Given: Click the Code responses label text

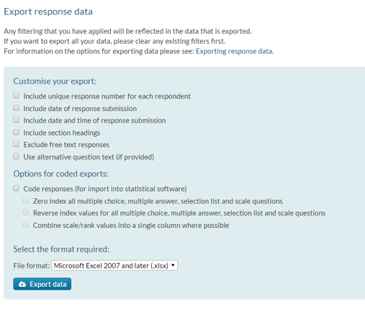Looking at the screenshot, I should tap(105, 189).
